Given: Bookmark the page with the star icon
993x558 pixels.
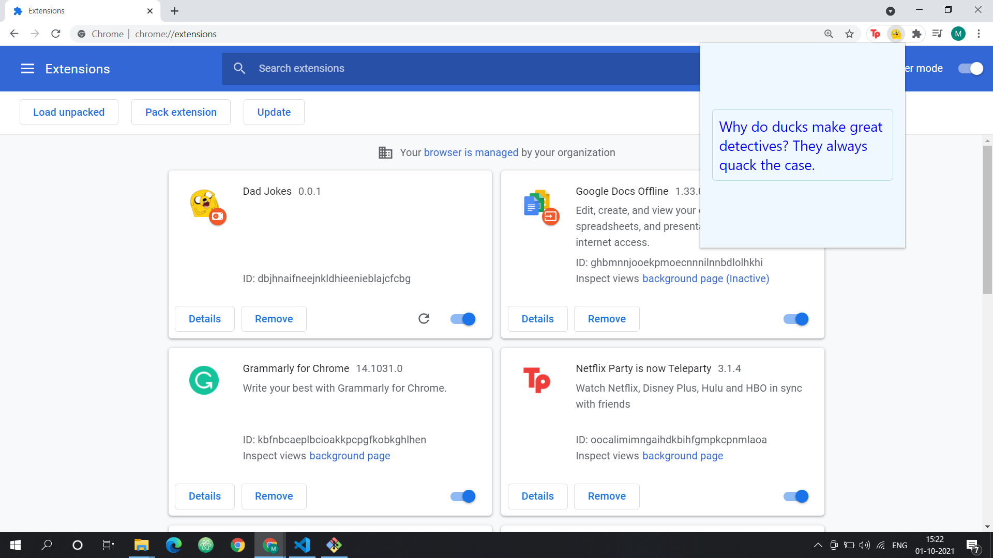Looking at the screenshot, I should tap(849, 34).
